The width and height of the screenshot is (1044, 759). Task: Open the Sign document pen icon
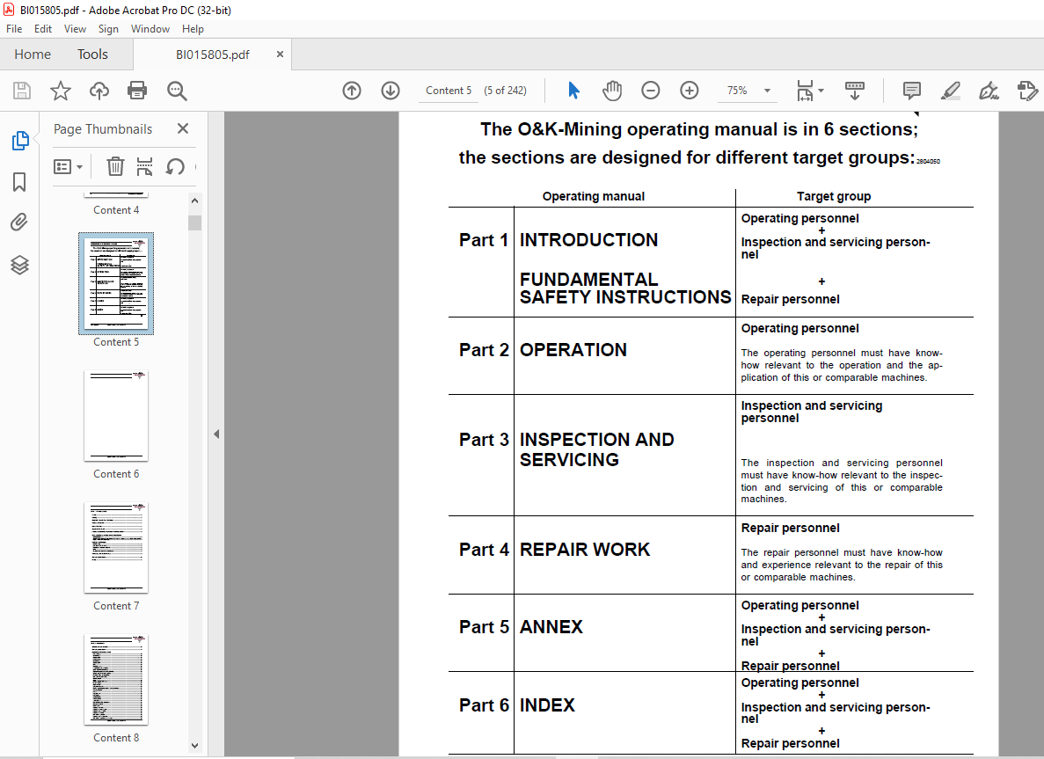pos(989,91)
